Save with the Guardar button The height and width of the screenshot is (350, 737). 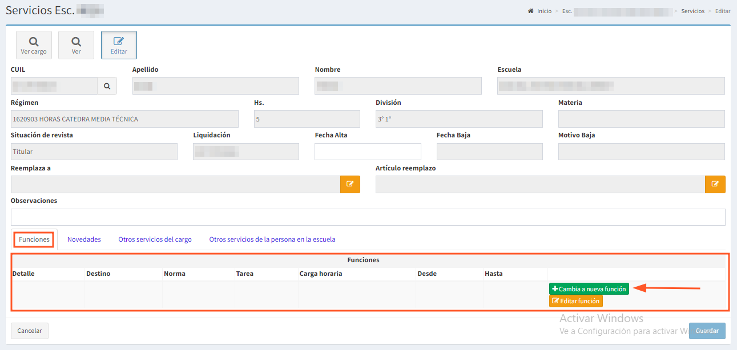coord(707,331)
